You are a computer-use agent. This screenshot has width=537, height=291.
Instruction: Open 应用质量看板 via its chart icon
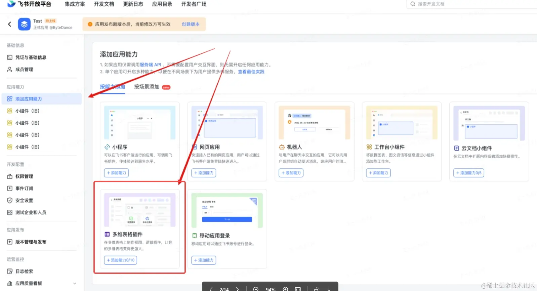pyautogui.click(x=10, y=284)
